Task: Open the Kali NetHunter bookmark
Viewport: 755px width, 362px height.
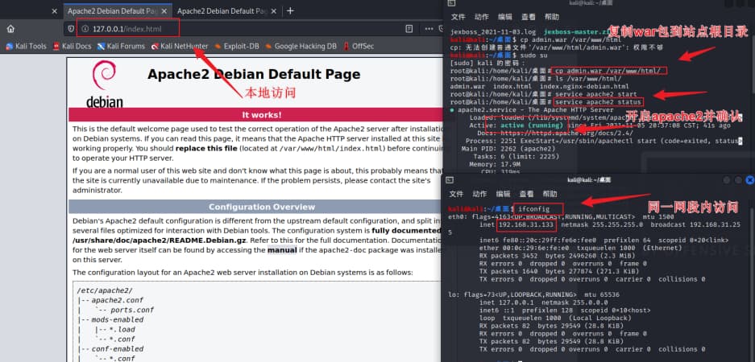Action: click(x=180, y=46)
